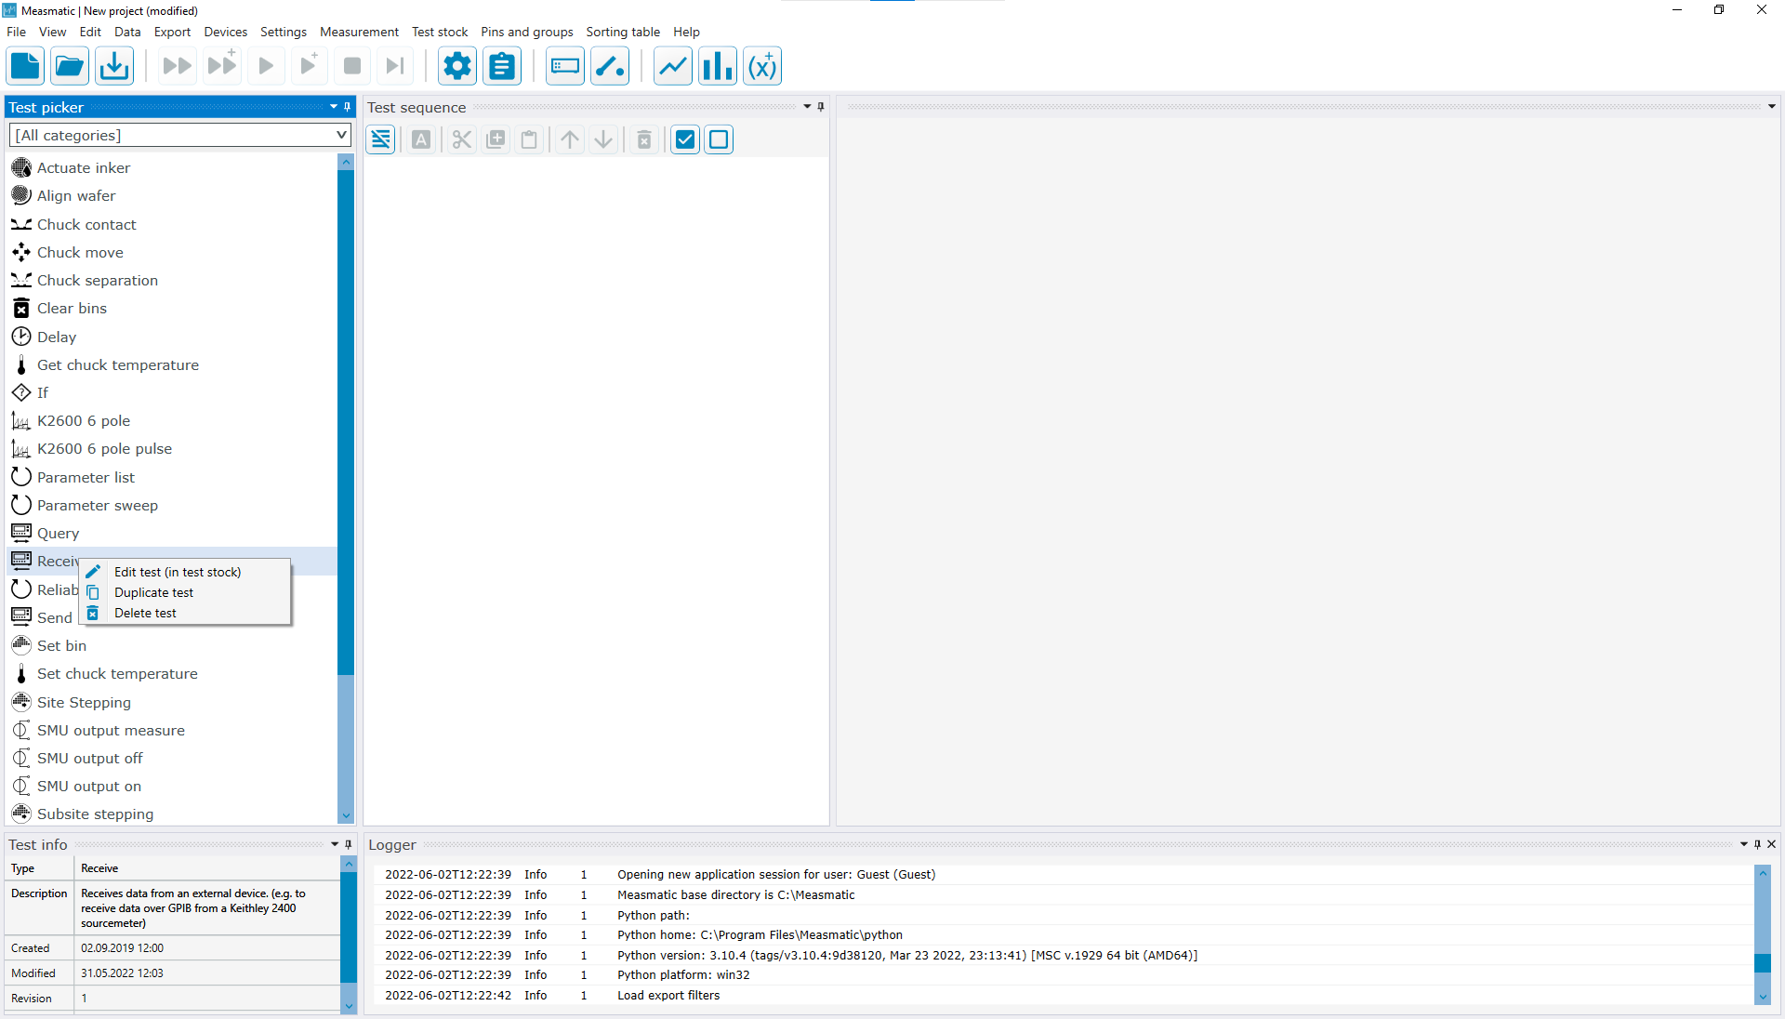Screen dimensions: 1785x1019
Task: Select Subsite stepping test
Action: [172, 814]
